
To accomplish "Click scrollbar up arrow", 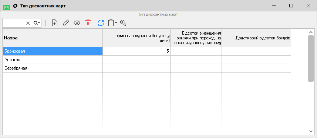I will tap(311, 32).
